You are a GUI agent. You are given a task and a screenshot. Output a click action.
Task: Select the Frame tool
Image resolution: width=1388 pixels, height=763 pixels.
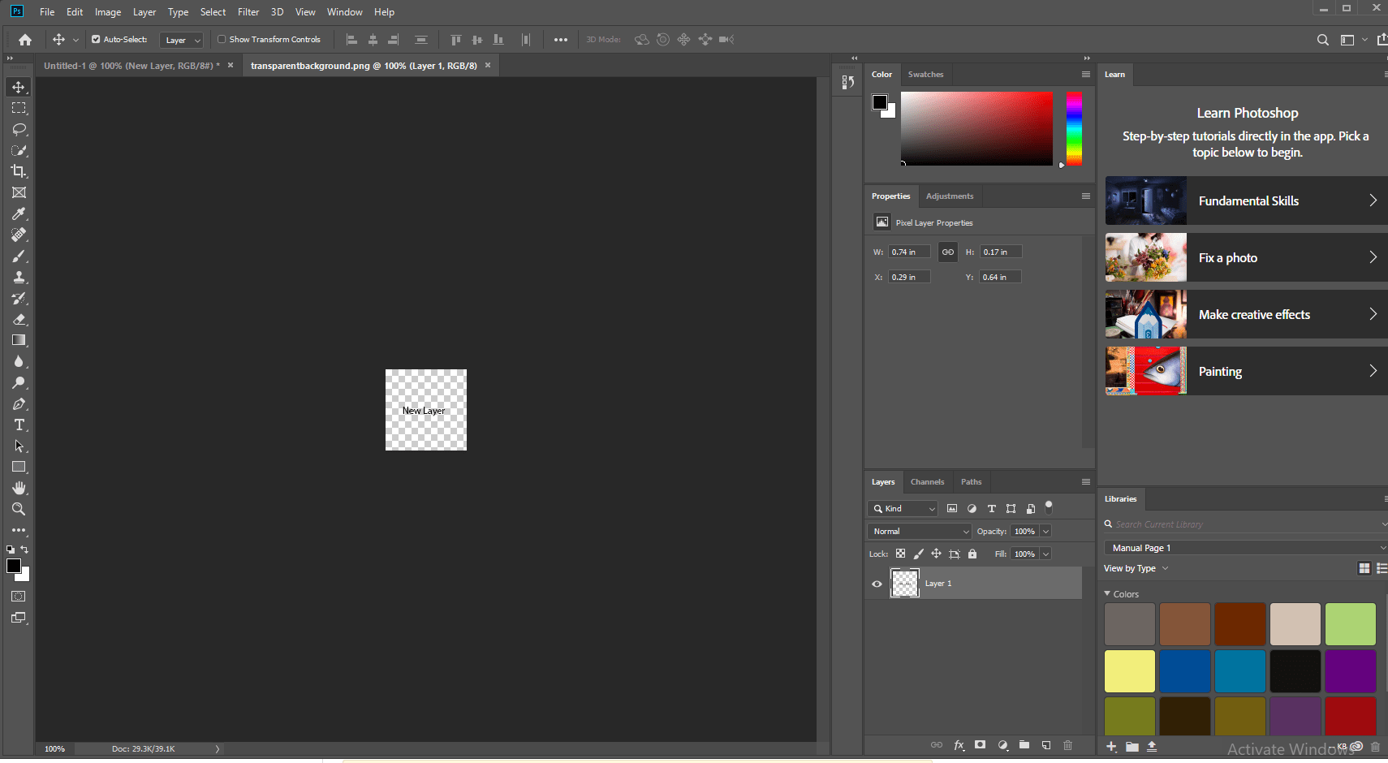(19, 192)
